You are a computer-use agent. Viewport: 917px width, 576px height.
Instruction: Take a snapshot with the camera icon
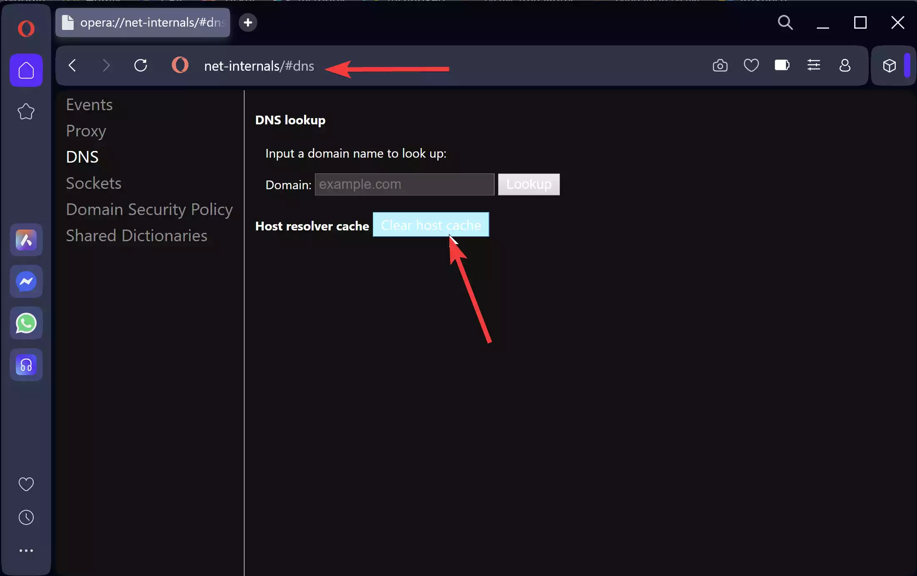[720, 65]
